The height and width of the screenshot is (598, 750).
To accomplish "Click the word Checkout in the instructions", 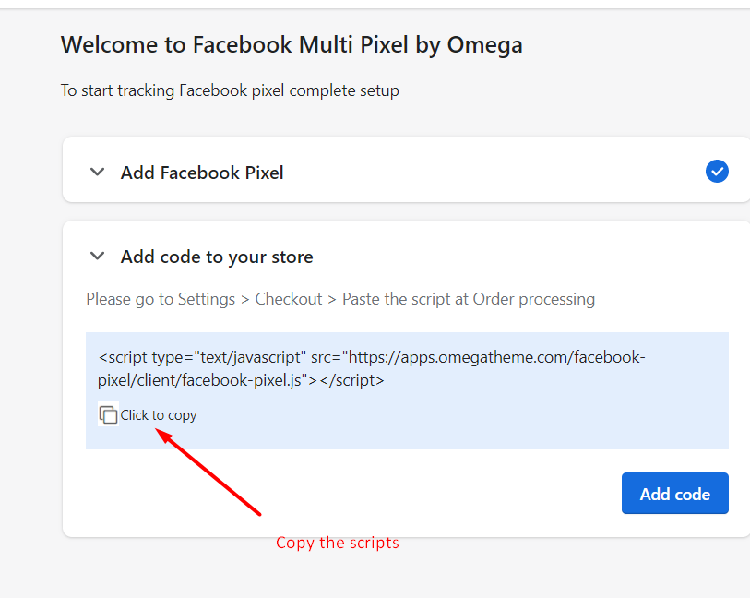I will click(x=289, y=299).
